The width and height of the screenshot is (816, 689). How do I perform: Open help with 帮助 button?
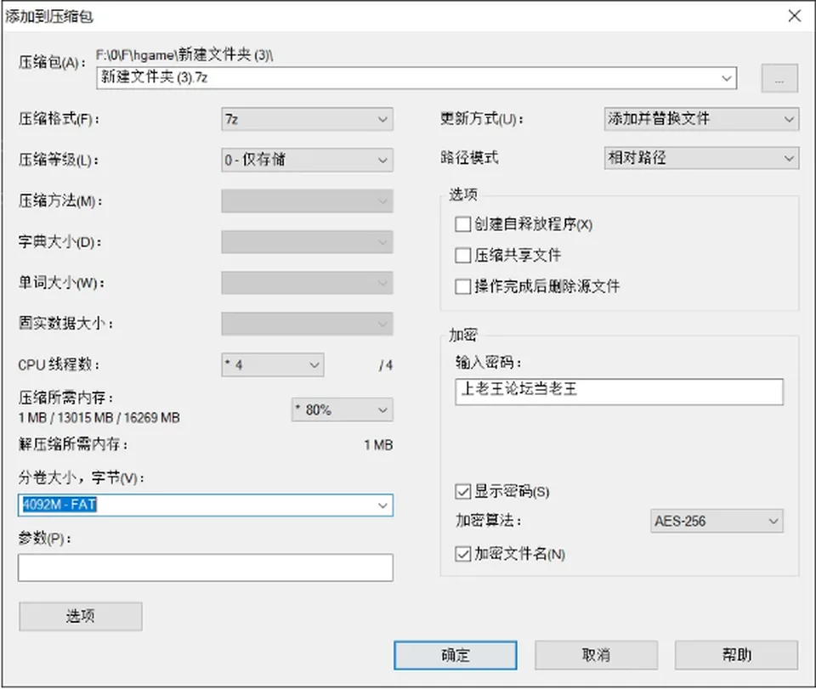[736, 655]
